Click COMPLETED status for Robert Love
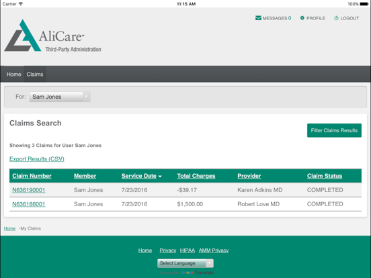 click(x=325, y=204)
